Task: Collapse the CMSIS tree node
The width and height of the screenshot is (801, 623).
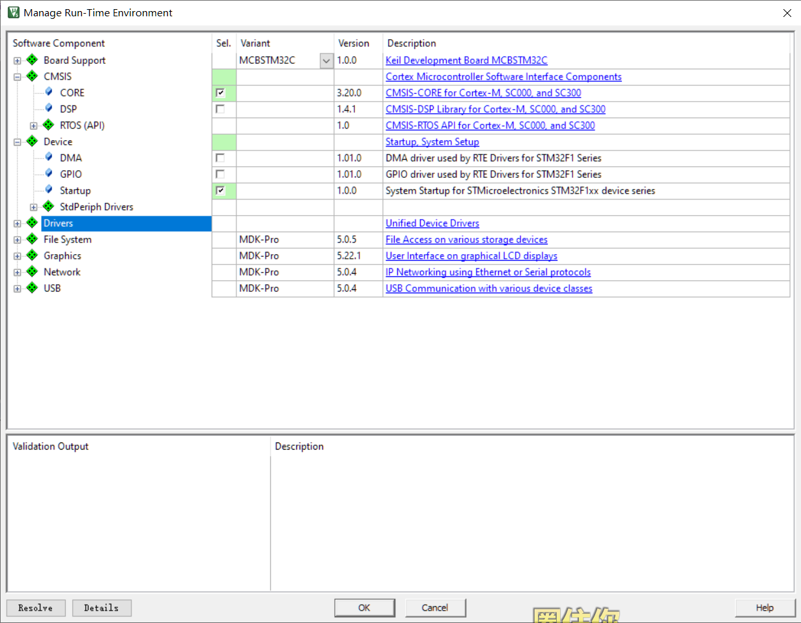Action: tap(18, 77)
